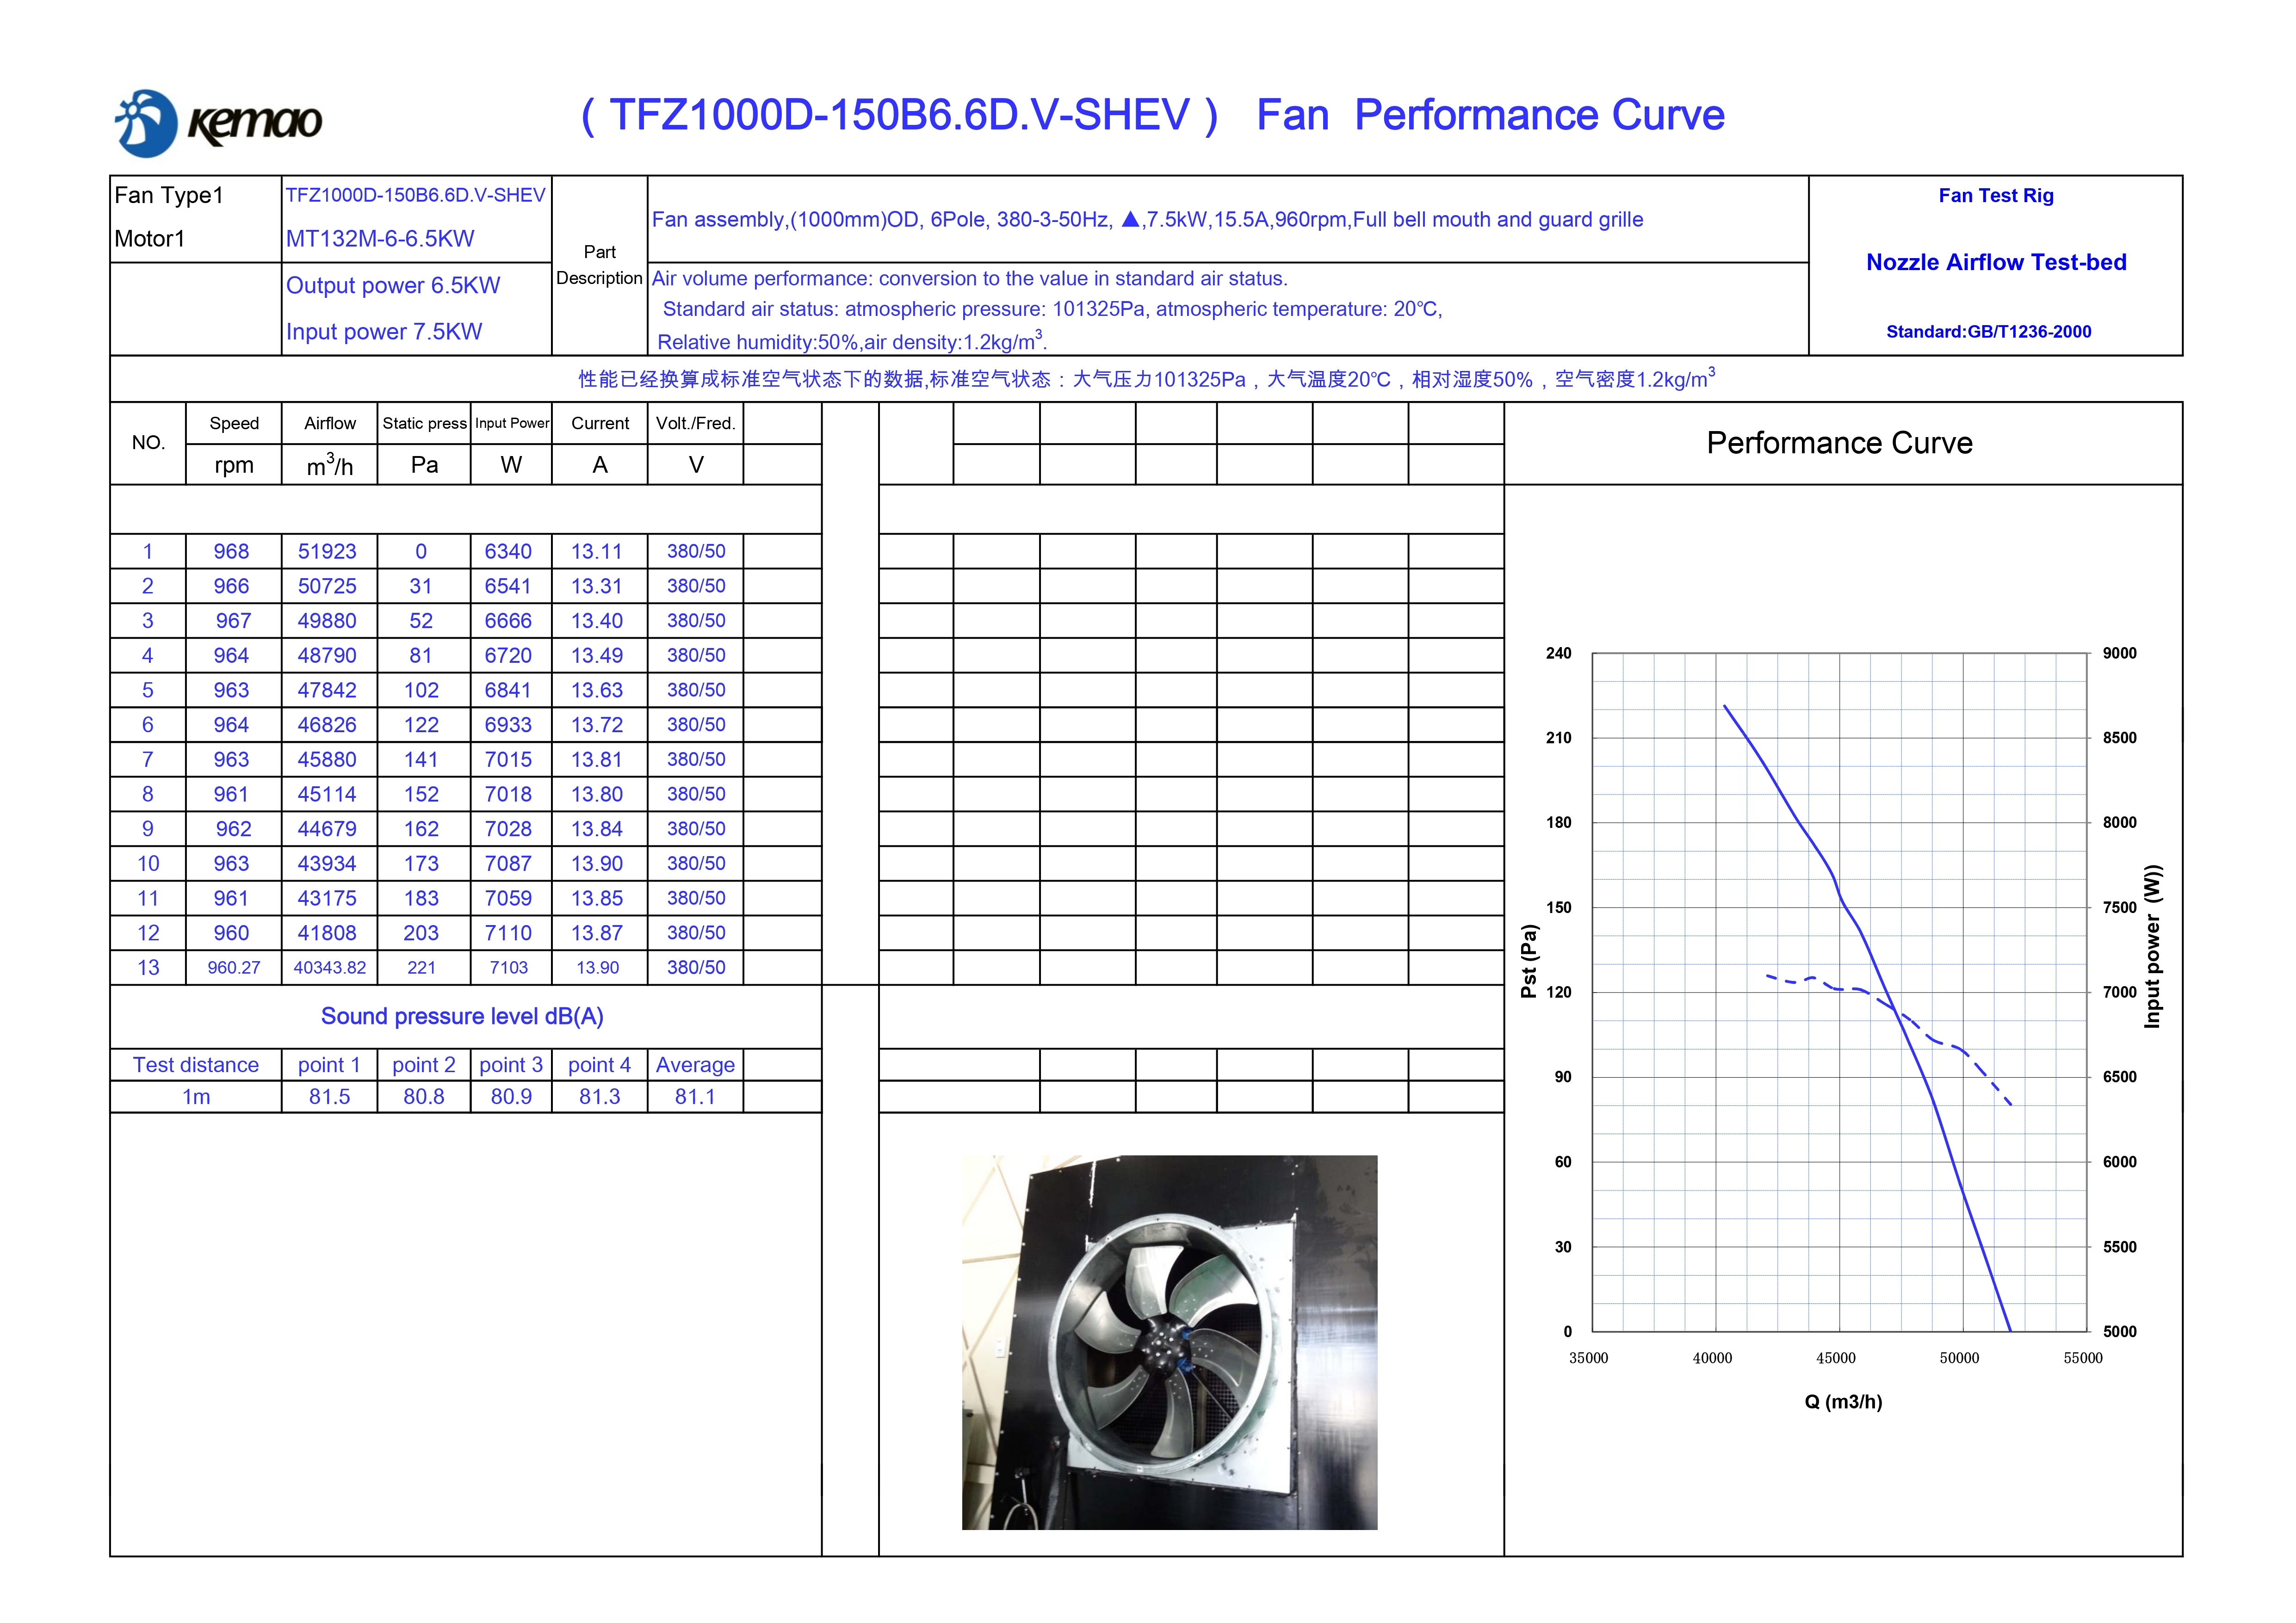2296x1623 pixels.
Task: Click the 'Airflow' column header
Action: (329, 423)
